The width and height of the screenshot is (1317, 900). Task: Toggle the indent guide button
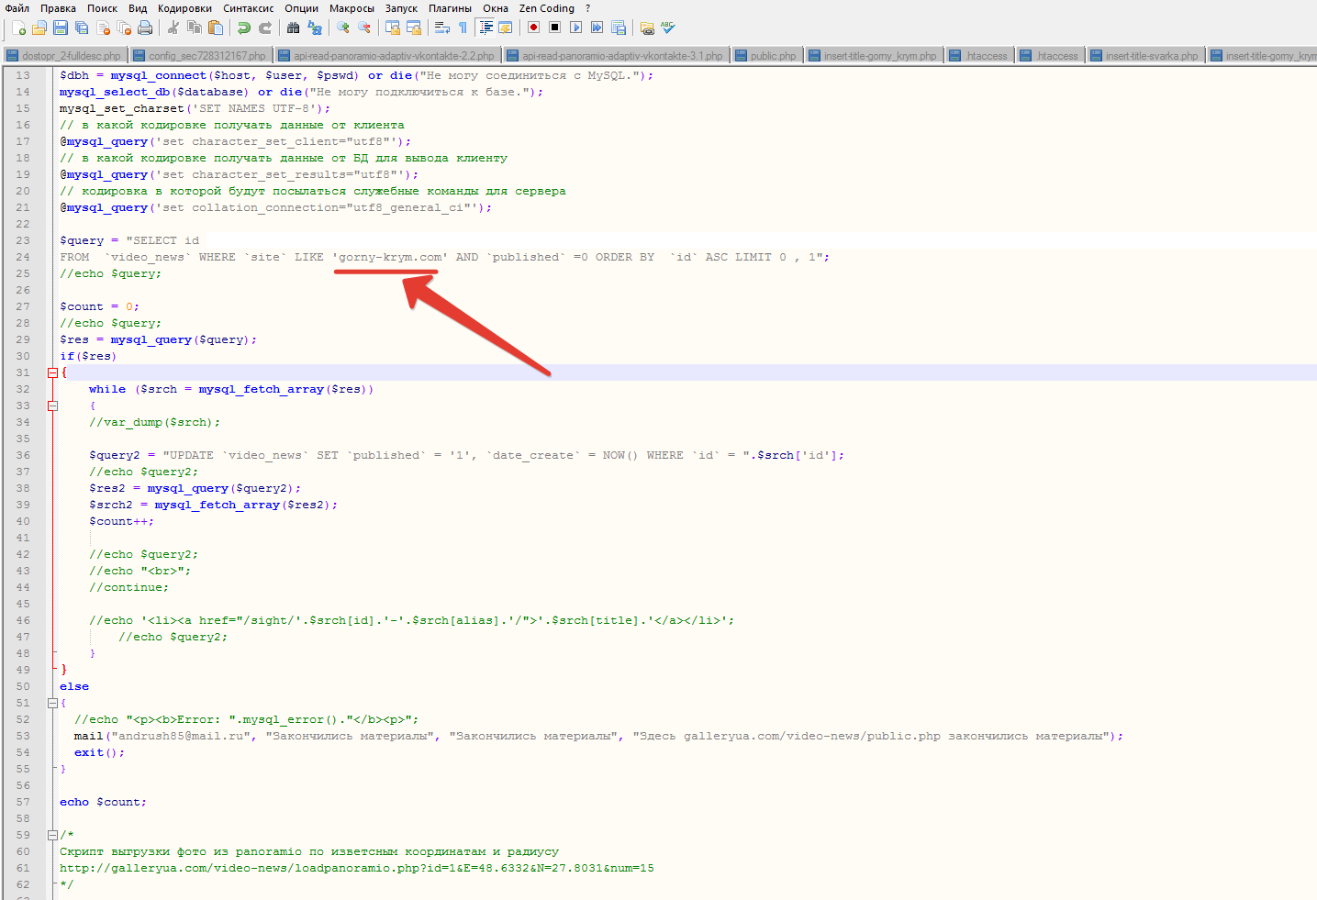pos(486,28)
